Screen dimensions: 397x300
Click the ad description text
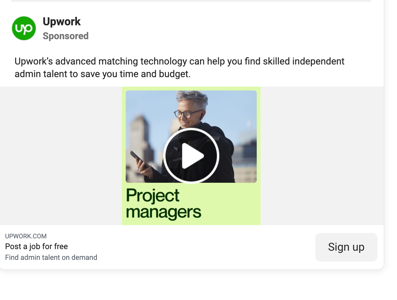(179, 67)
